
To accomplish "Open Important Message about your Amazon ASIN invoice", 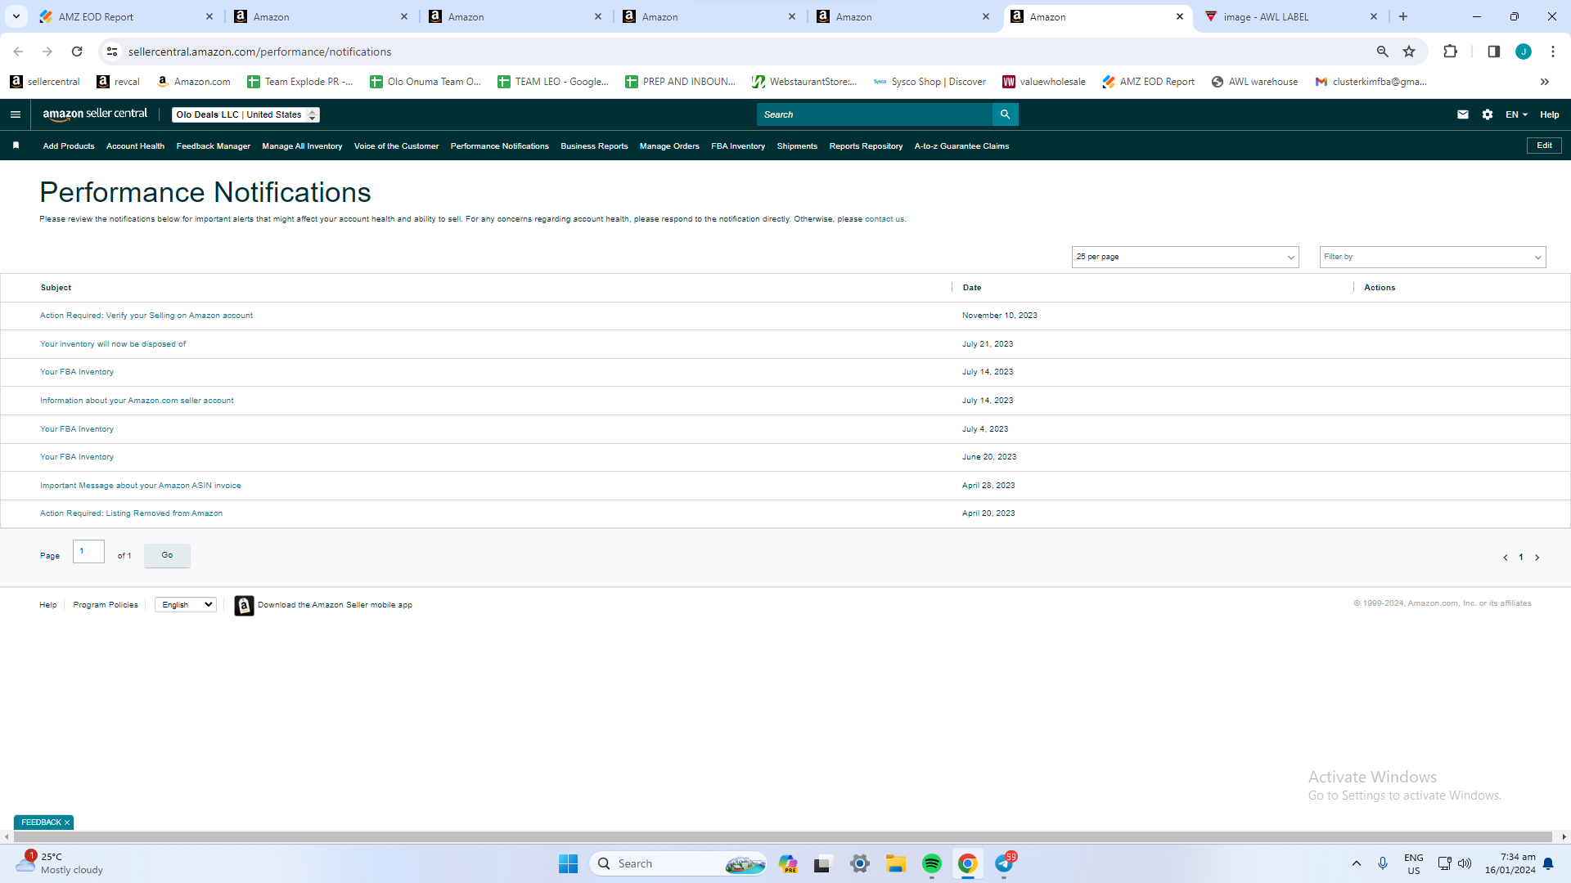I will [141, 486].
